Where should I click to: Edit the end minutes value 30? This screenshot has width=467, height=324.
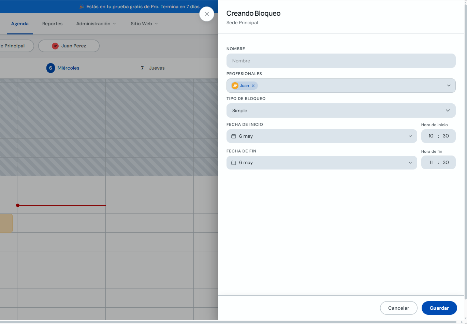click(x=446, y=162)
